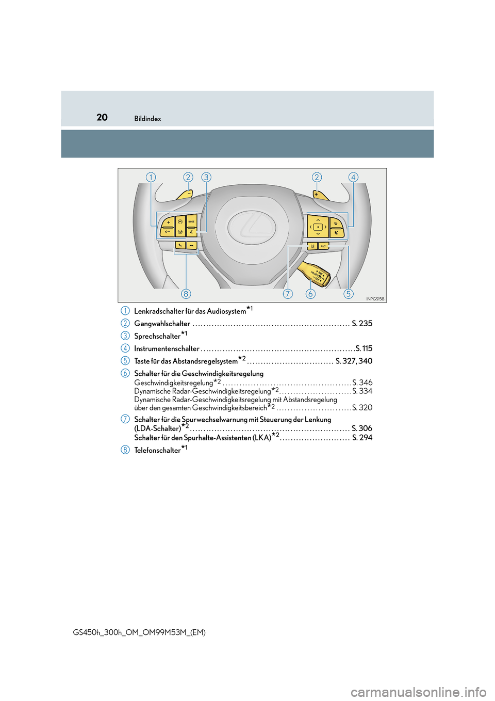Screen dimensions: 495x701
Task: Open page reference 'S. 327, 340'
Action: click(x=354, y=361)
